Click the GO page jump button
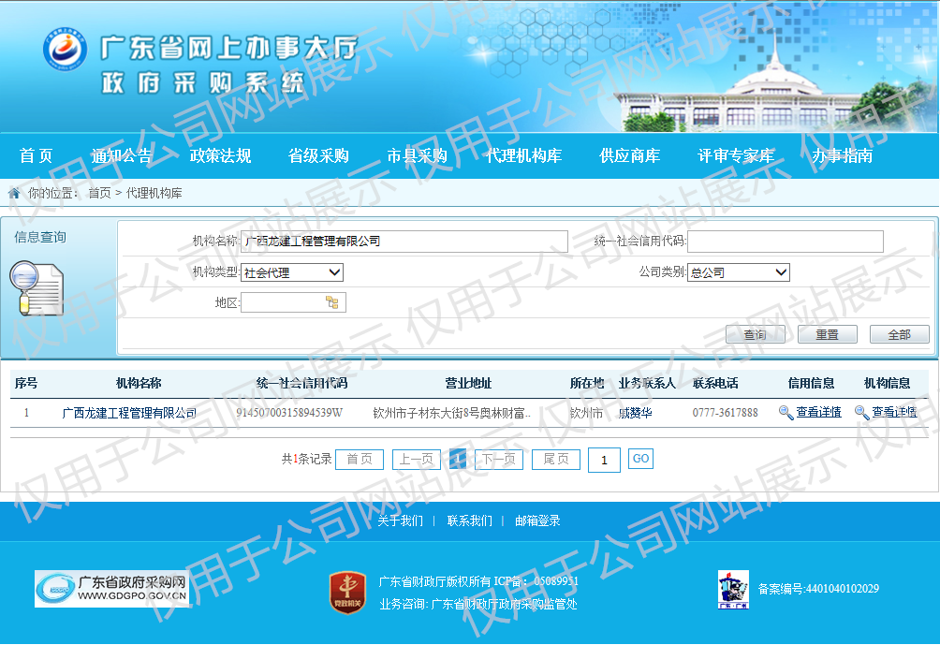 click(x=640, y=459)
